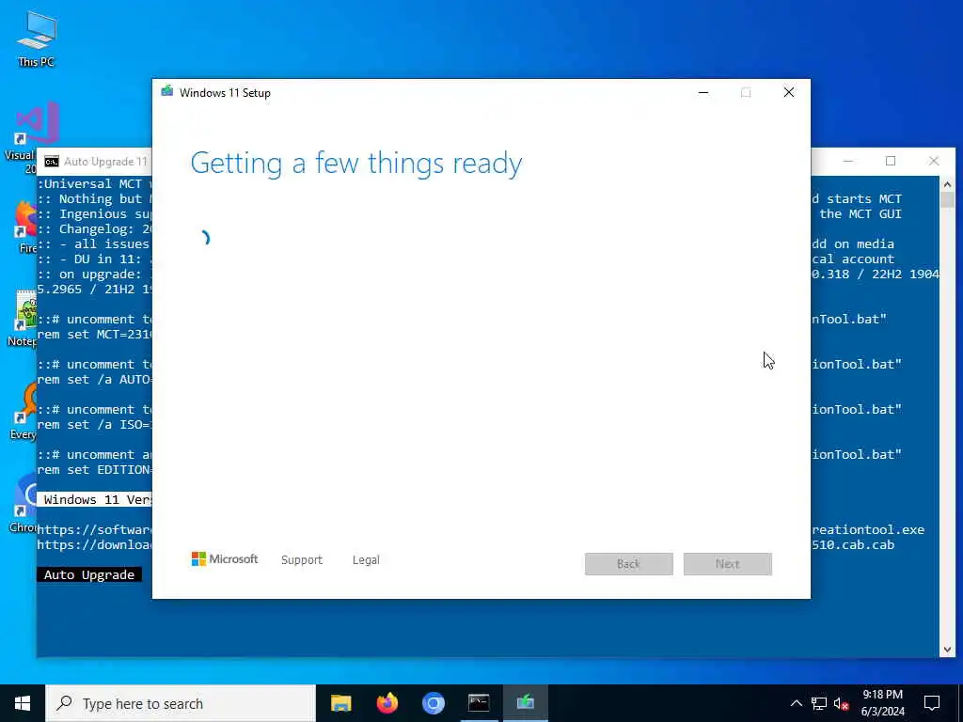Screen dimensions: 963x722
Task: Maximize the Auto Upgrade console window
Action: click(x=891, y=161)
